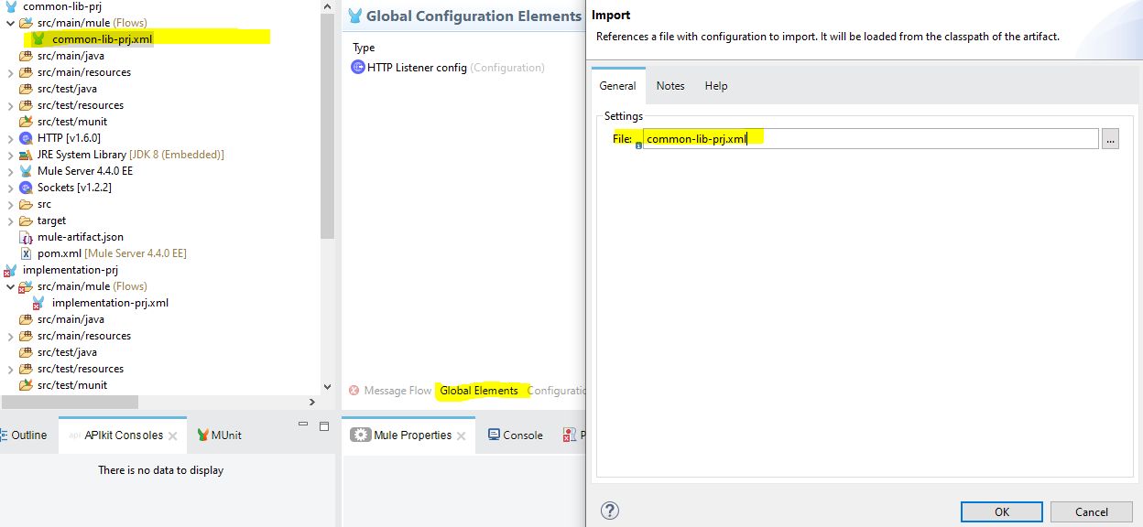Click the Outline tab icon
Screen dimensions: 1143x527
[x=4, y=436]
